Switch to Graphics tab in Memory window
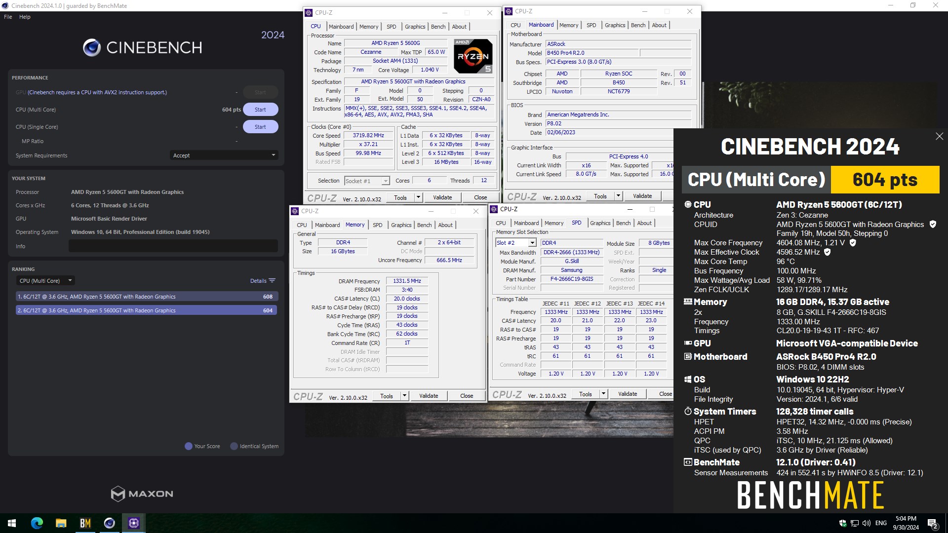 pyautogui.click(x=401, y=225)
